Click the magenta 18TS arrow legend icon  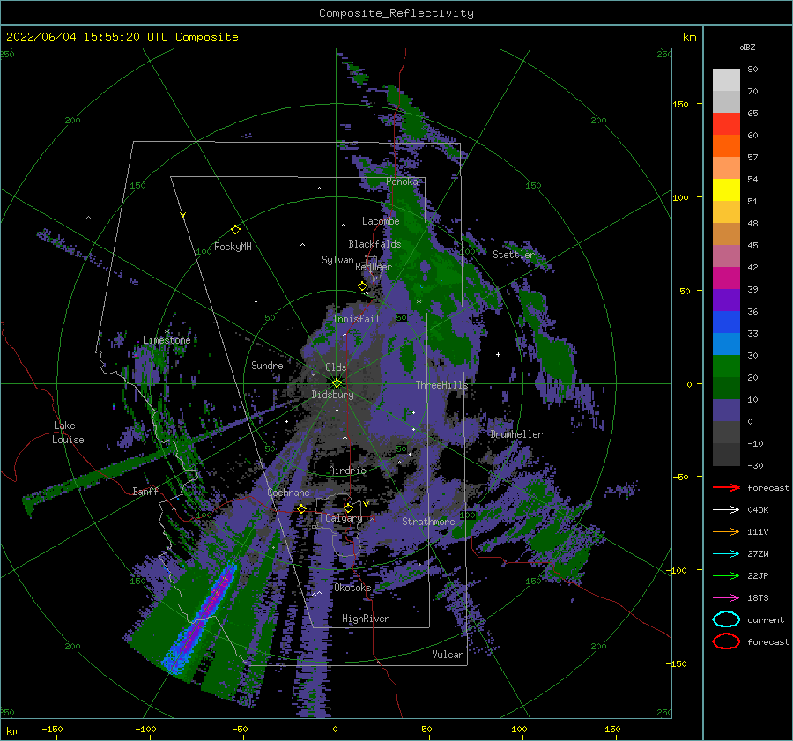726,598
